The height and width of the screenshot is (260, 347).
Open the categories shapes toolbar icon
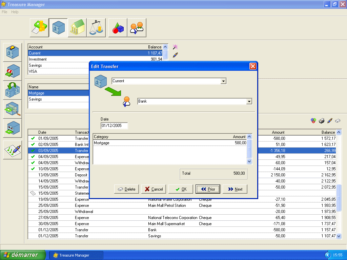tap(118, 28)
